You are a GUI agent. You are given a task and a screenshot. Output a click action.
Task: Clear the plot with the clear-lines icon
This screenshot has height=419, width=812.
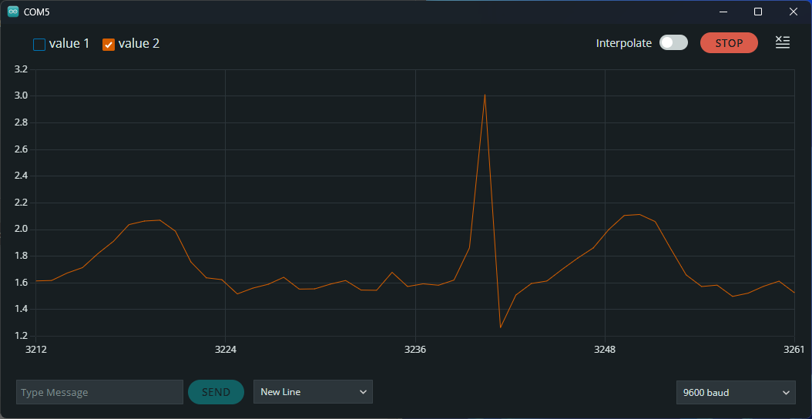coord(782,43)
